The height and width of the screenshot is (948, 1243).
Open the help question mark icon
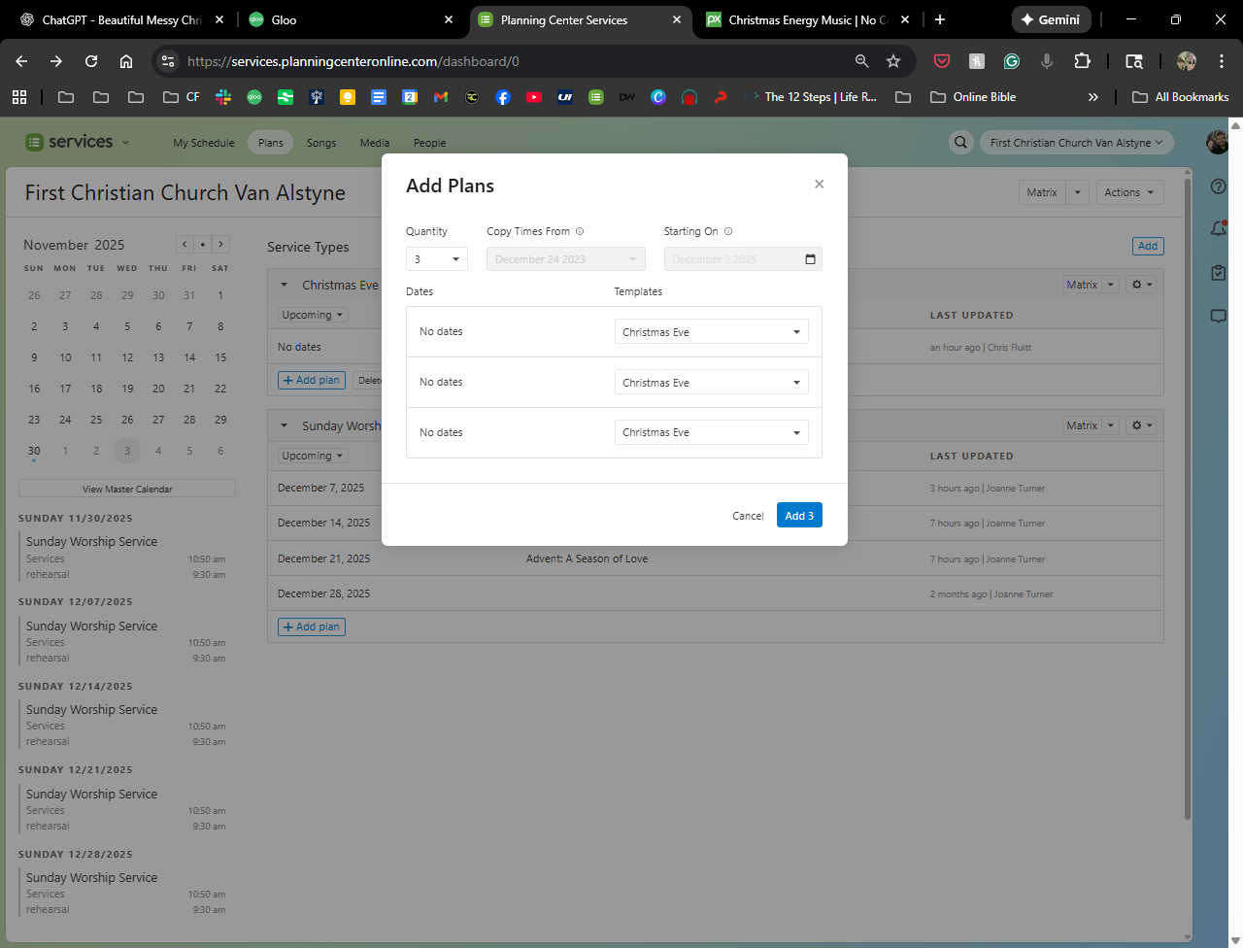[1219, 186]
